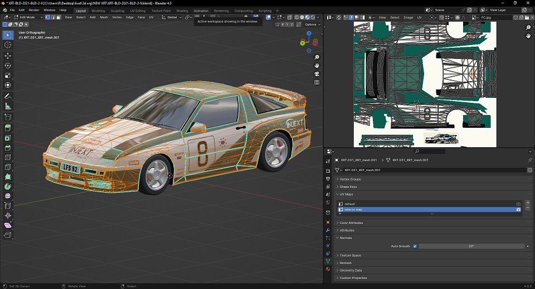This screenshot has height=289, width=535.
Task: Open the Material properties tab
Action: coord(328,268)
